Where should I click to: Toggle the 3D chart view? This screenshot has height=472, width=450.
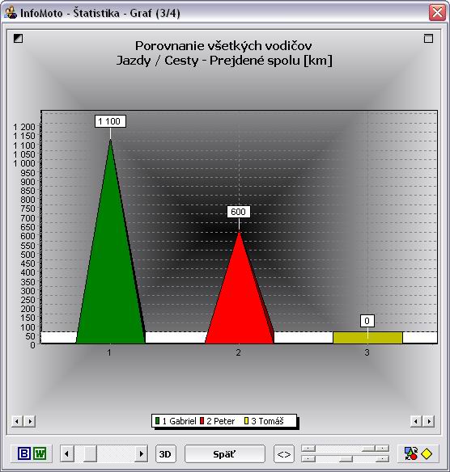coord(165,454)
